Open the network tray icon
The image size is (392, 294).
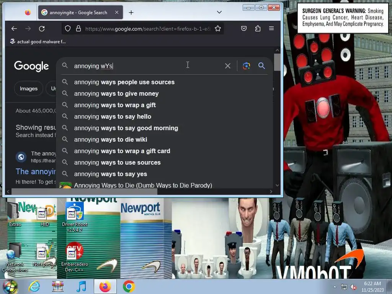point(344,287)
